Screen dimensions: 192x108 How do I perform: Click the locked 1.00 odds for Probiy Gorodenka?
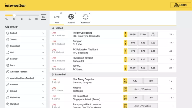153,34
